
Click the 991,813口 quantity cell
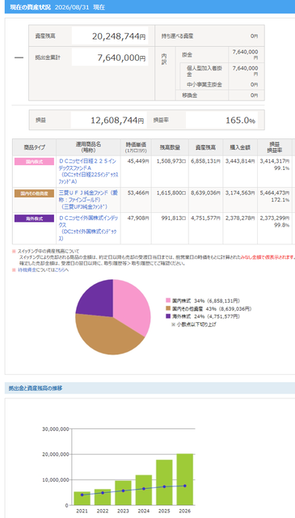tap(174, 218)
